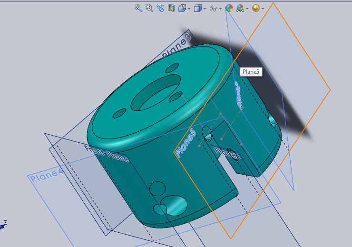
Task: Select the Front Plane label
Action: (107, 154)
